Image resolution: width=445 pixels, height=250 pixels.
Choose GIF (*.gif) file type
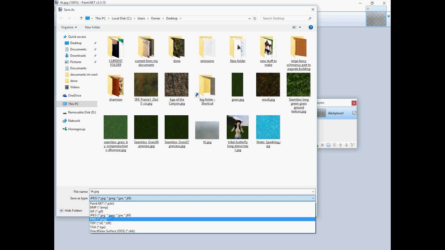[x=202, y=211]
